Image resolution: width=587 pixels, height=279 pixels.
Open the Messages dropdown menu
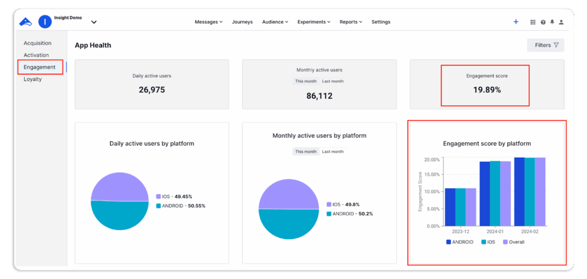point(209,22)
